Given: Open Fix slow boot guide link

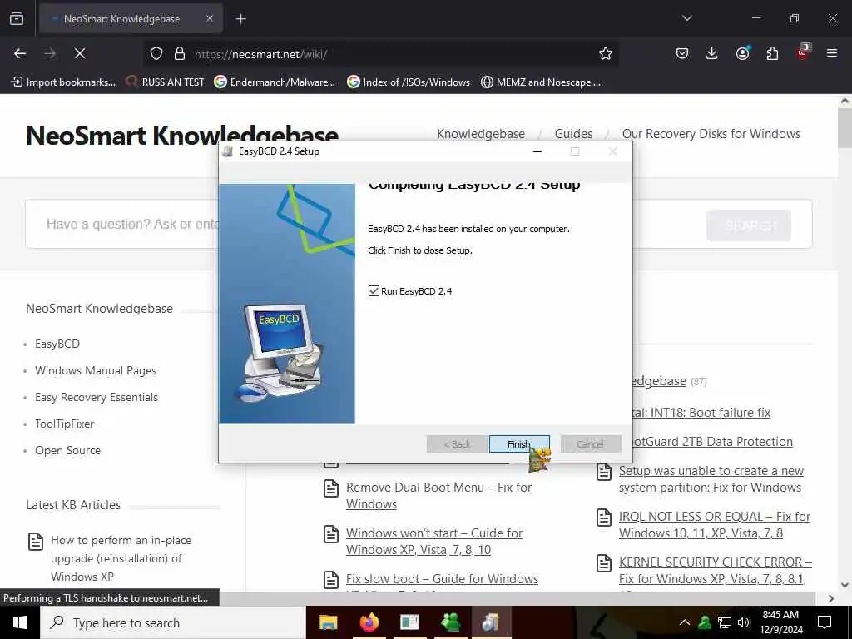Looking at the screenshot, I should pyautogui.click(x=442, y=579).
